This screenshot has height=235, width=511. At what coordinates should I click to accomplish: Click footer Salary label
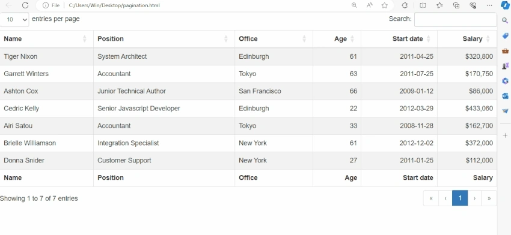tap(483, 178)
